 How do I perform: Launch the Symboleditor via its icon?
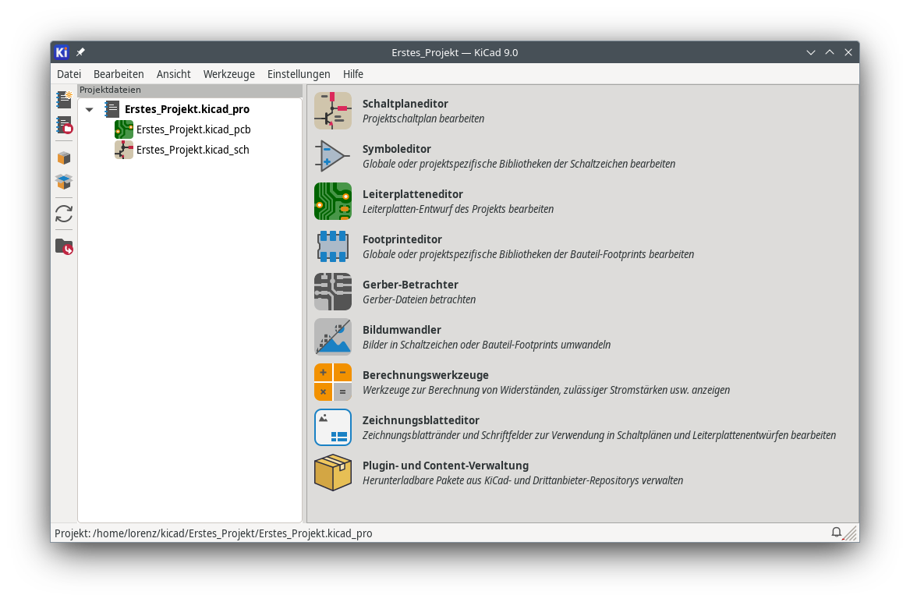[x=333, y=155]
